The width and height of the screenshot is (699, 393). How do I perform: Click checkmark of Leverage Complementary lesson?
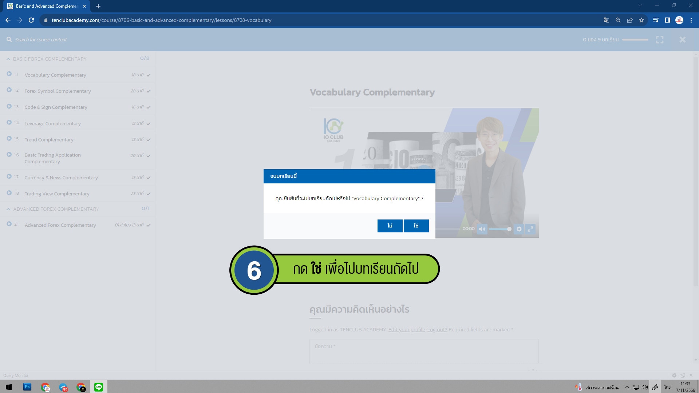pos(149,123)
